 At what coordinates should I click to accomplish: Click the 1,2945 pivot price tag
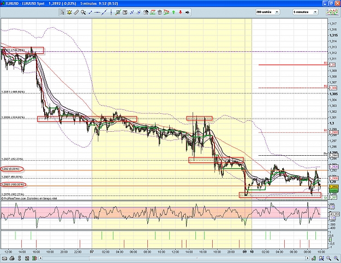click(x=333, y=156)
